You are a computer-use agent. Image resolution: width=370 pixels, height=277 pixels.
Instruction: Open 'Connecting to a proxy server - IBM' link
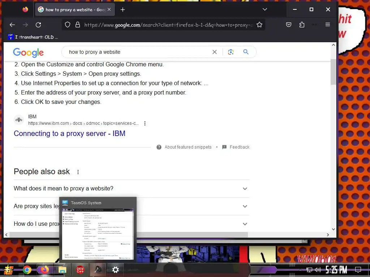pyautogui.click(x=70, y=133)
